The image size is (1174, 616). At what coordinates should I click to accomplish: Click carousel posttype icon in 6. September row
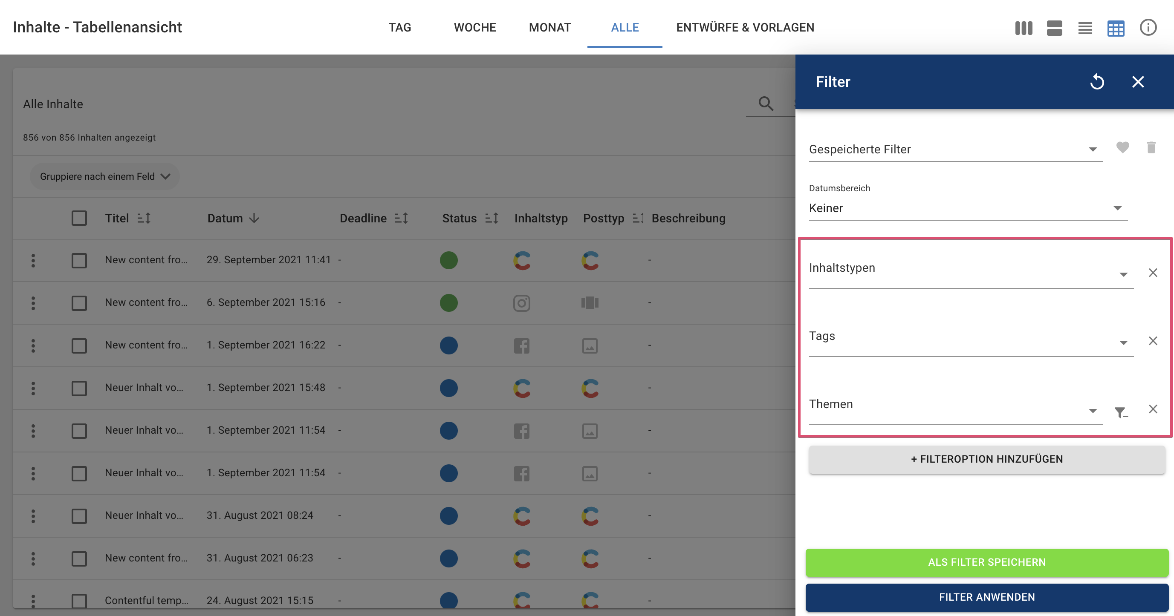pos(590,303)
